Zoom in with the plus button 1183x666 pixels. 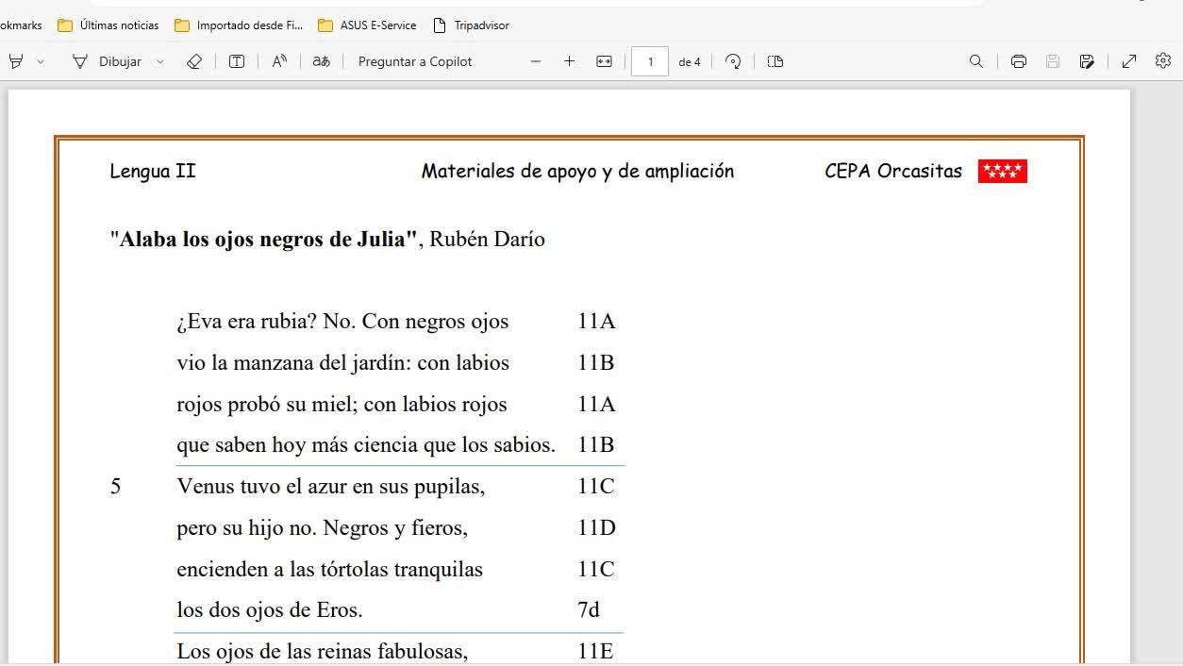569,61
